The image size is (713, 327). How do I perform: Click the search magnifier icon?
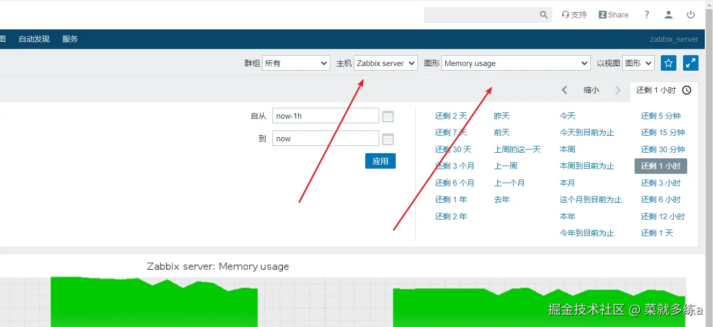[x=544, y=15]
